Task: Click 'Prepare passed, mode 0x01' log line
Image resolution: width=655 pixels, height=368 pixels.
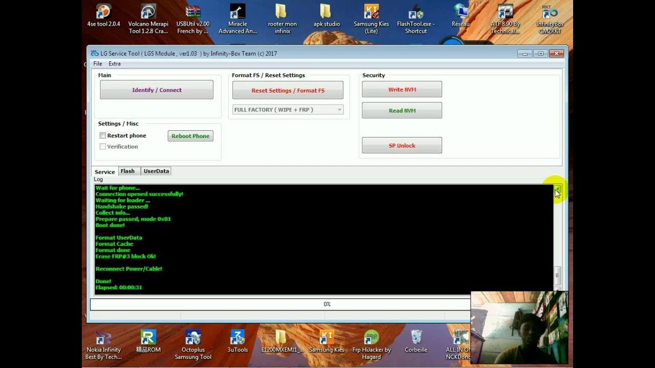Action: point(133,219)
